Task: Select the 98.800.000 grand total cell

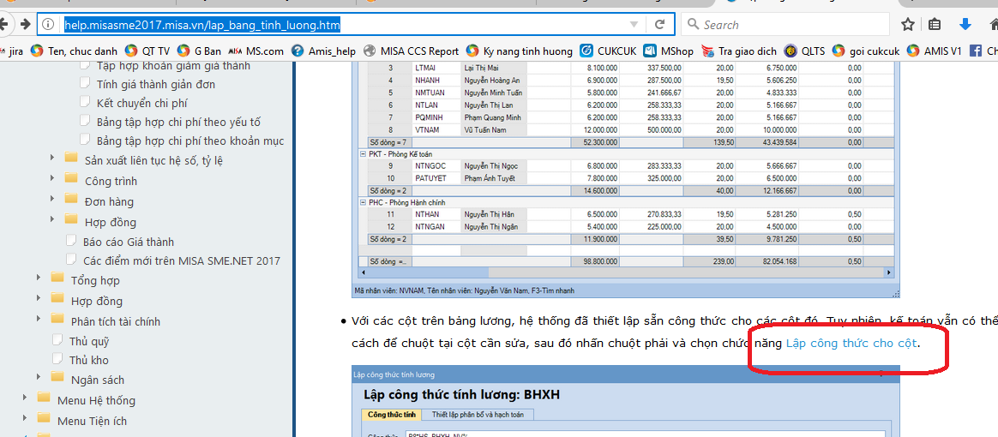Action: 594,261
